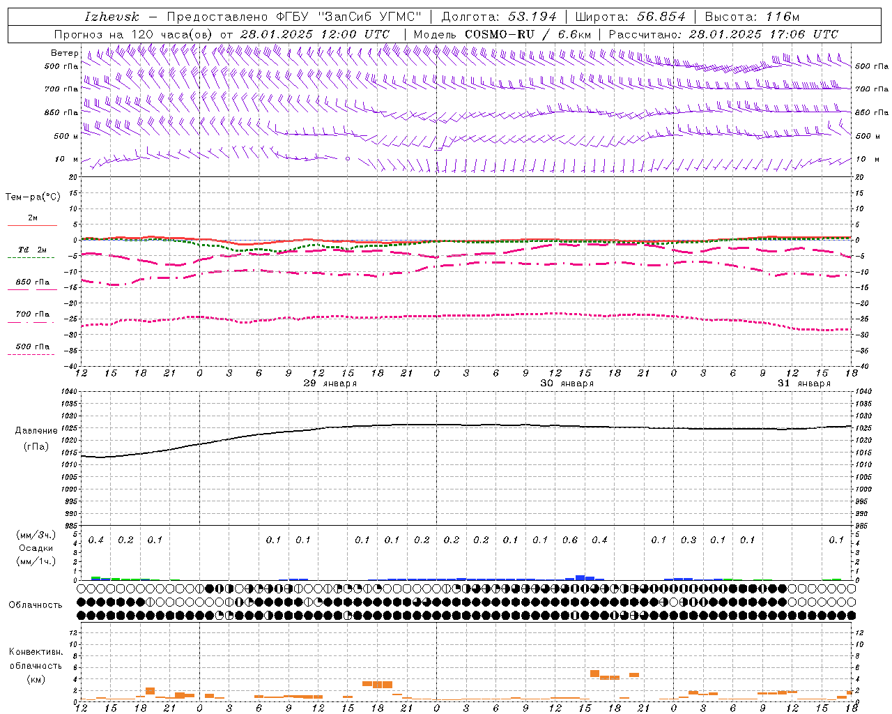Click the '(мм/1ч.)' units label
The width and height of the screenshot is (892, 714).
(x=36, y=561)
